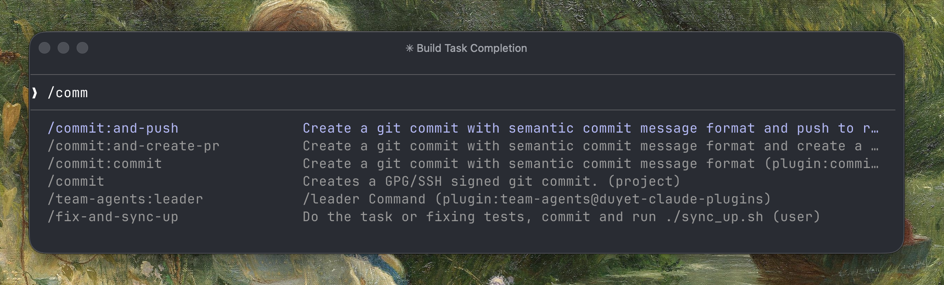
Task: Select the /commit:and-push command
Action: coord(114,128)
